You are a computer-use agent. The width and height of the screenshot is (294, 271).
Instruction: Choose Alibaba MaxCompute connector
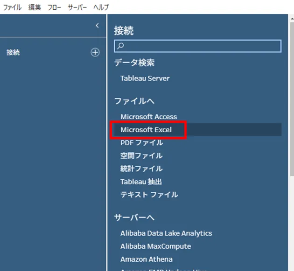point(155,246)
